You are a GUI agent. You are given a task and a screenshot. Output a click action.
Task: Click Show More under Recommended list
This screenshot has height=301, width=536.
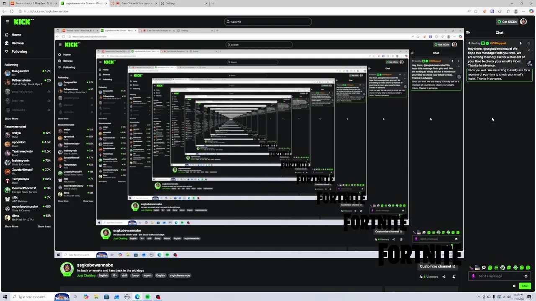[11, 227]
